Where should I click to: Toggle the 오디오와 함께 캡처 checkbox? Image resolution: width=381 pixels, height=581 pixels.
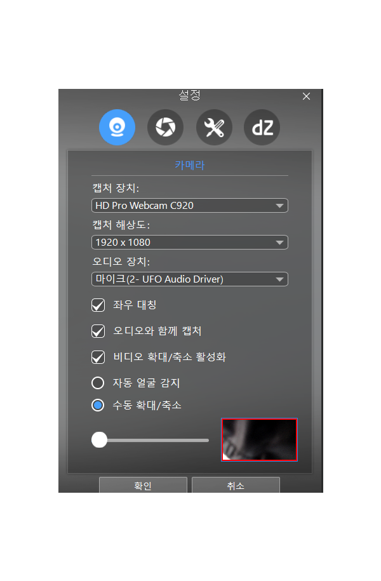point(98,331)
